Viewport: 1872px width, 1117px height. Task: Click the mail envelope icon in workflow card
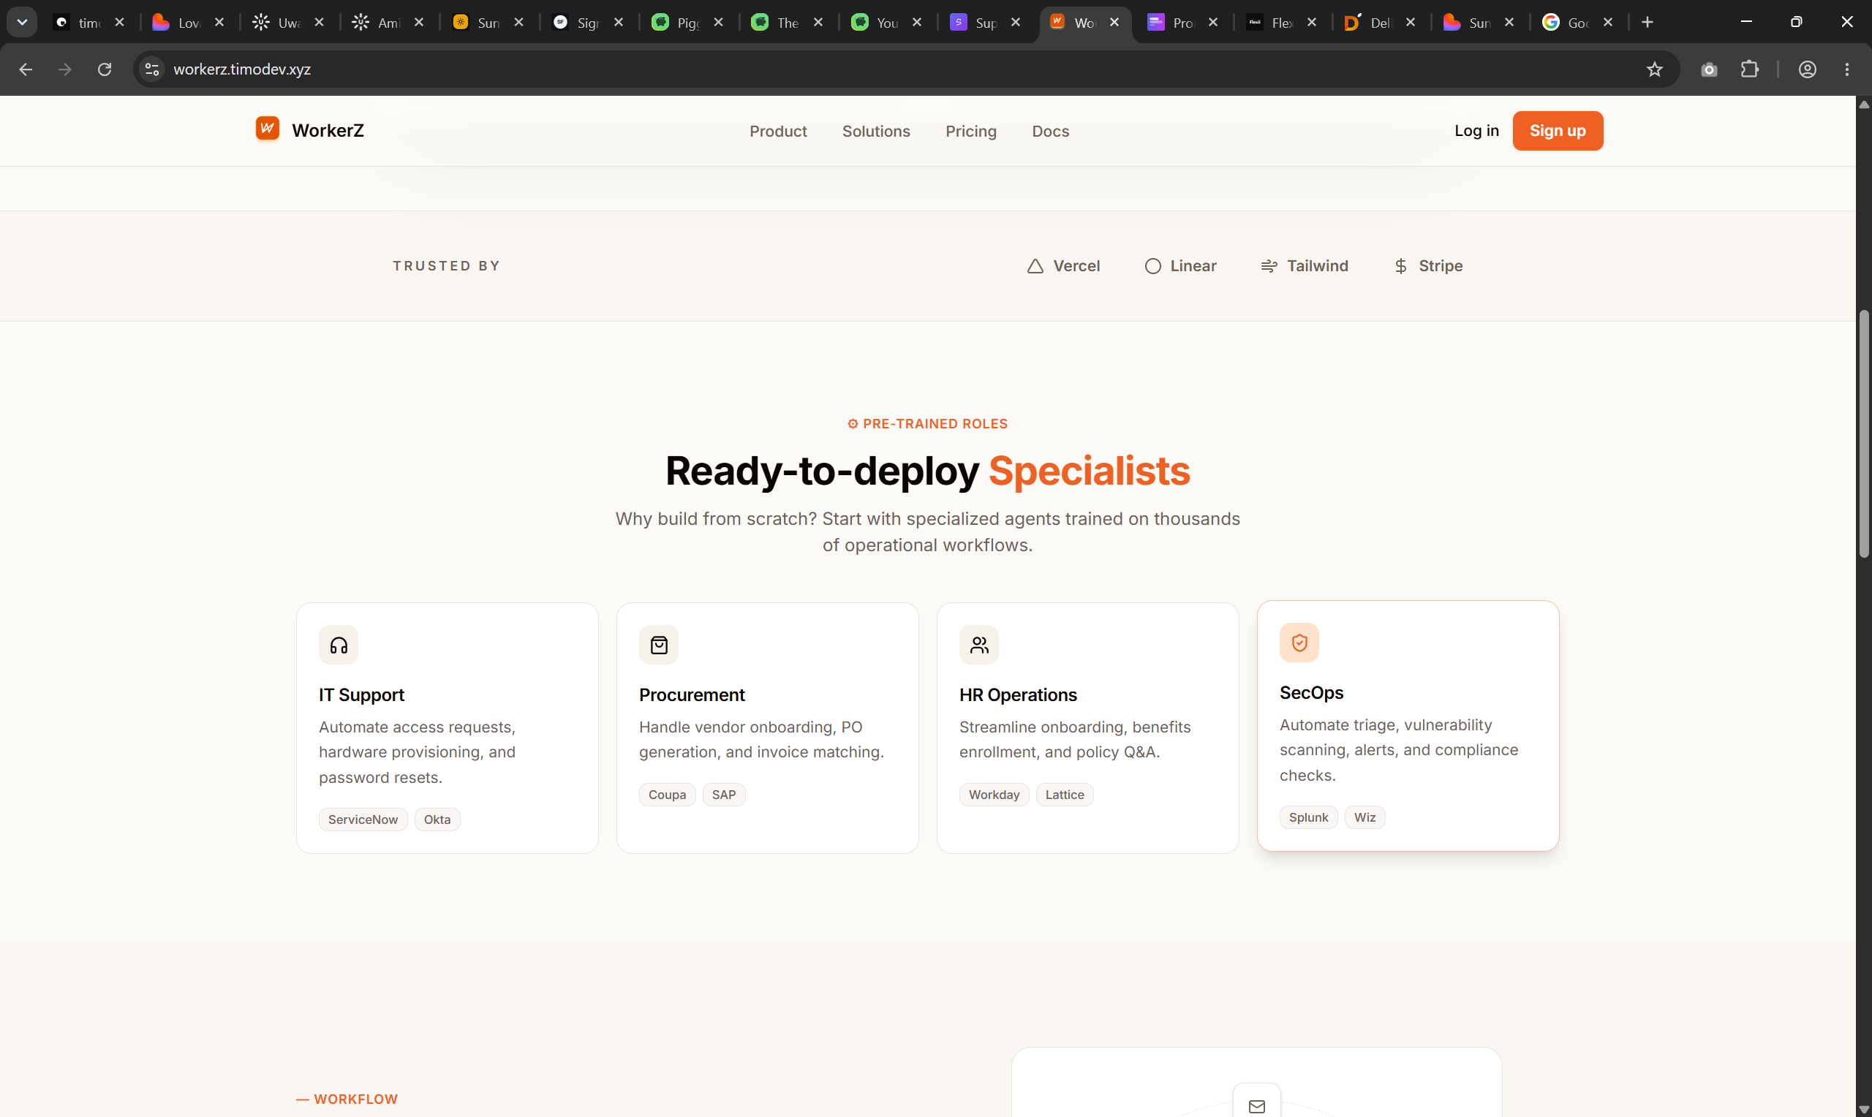[1256, 1106]
